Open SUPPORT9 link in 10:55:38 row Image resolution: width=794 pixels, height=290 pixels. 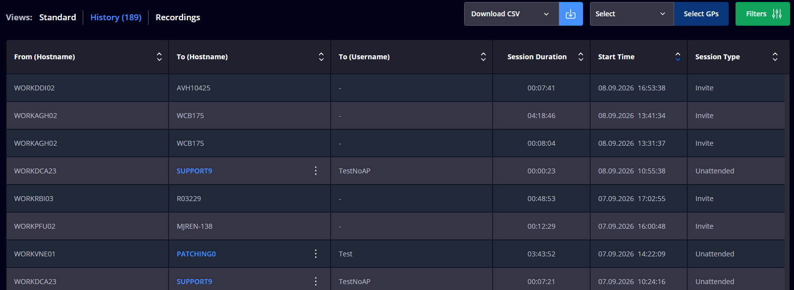pyautogui.click(x=194, y=171)
